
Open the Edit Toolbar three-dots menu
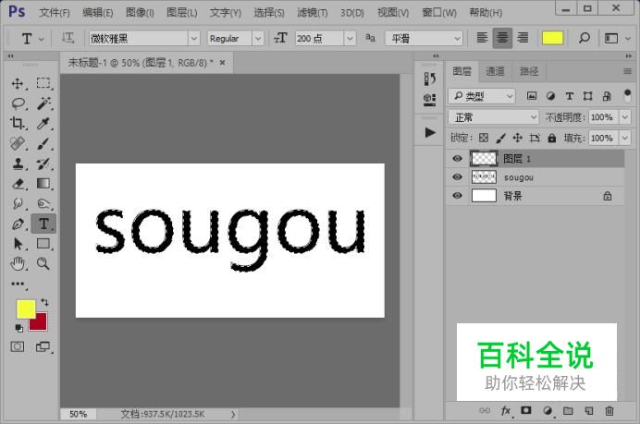click(18, 284)
